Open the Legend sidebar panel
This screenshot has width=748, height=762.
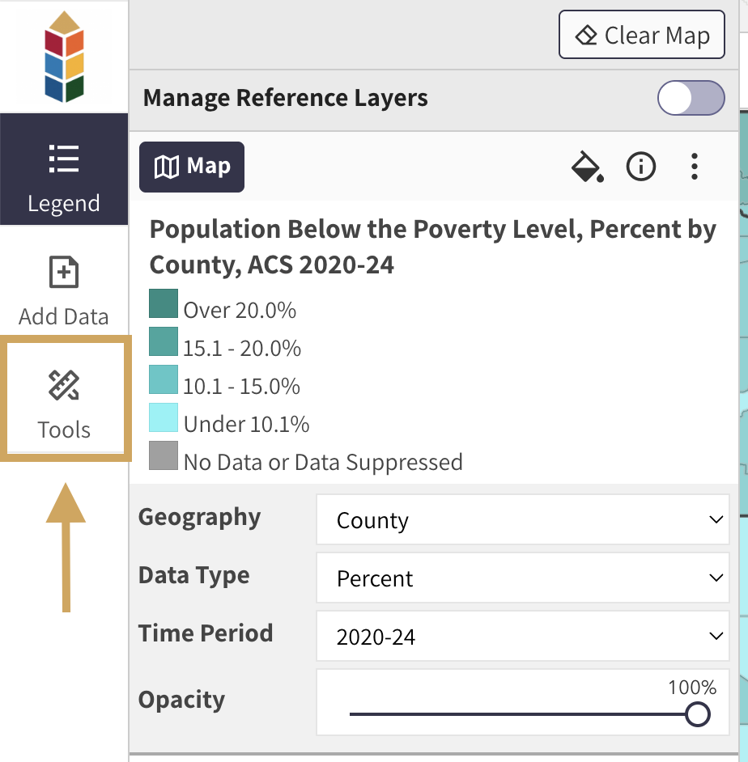(x=64, y=170)
